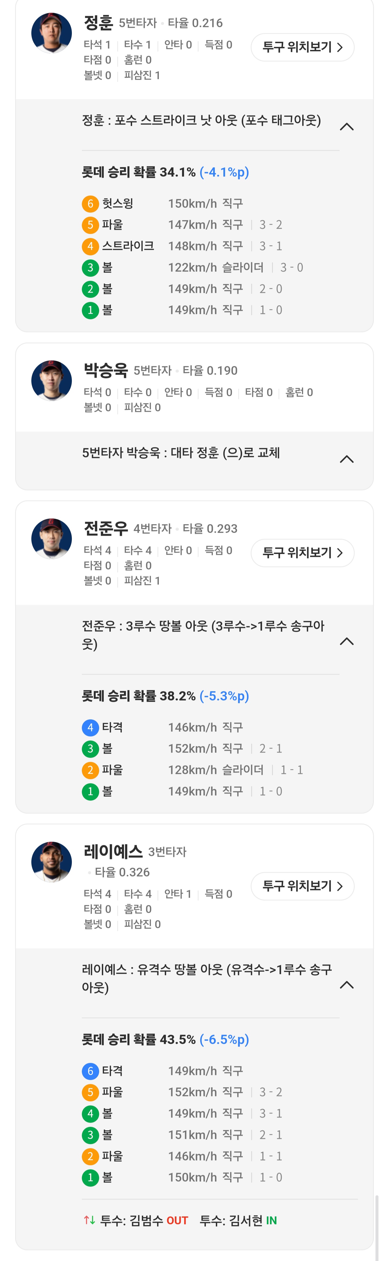This screenshot has width=389, height=1261.
Task: Select pitch 4 타격 marker for 전준우
Action: (x=90, y=727)
